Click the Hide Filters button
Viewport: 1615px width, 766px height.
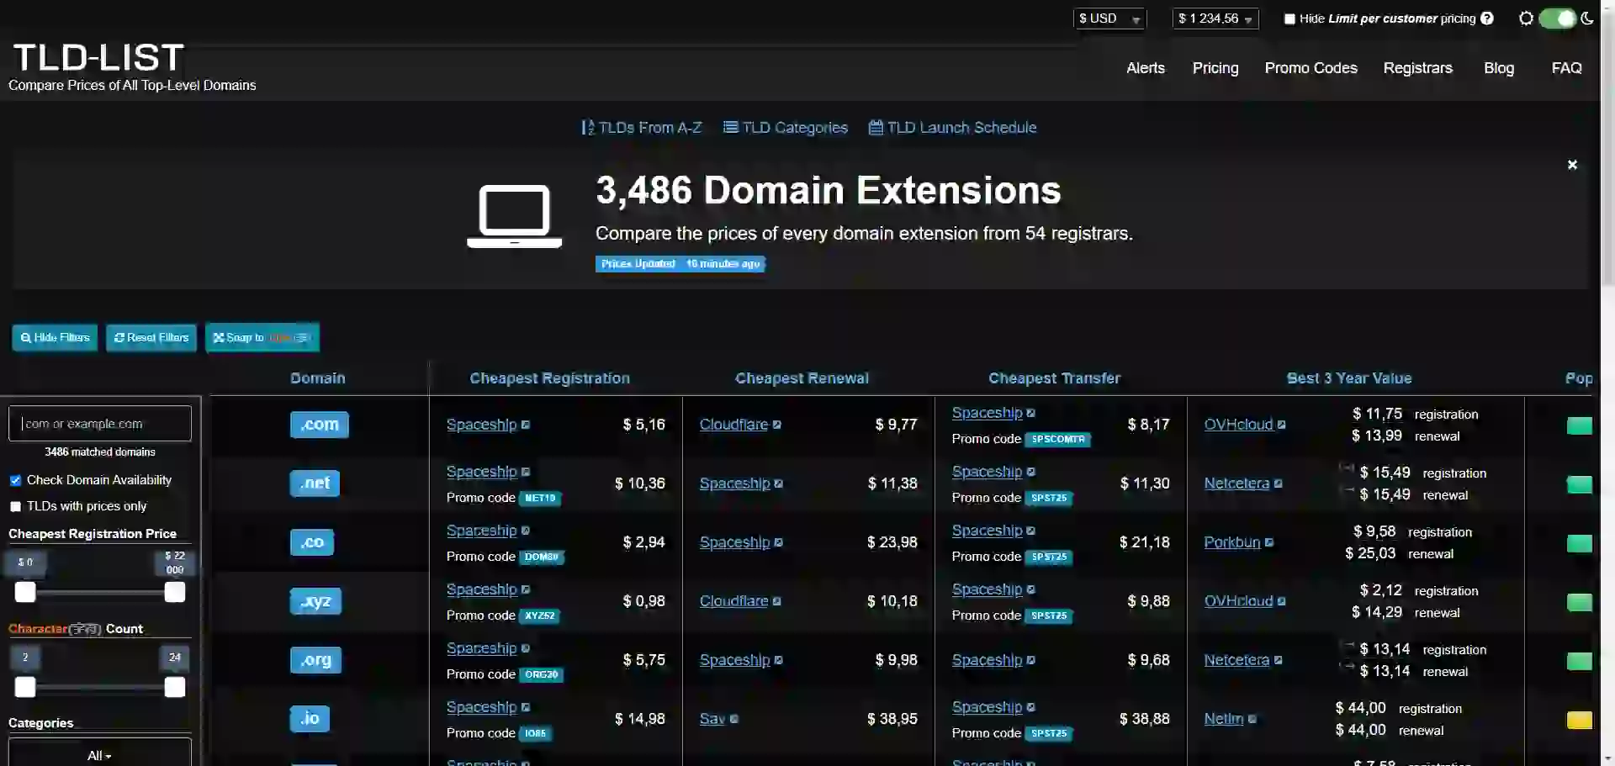(55, 338)
